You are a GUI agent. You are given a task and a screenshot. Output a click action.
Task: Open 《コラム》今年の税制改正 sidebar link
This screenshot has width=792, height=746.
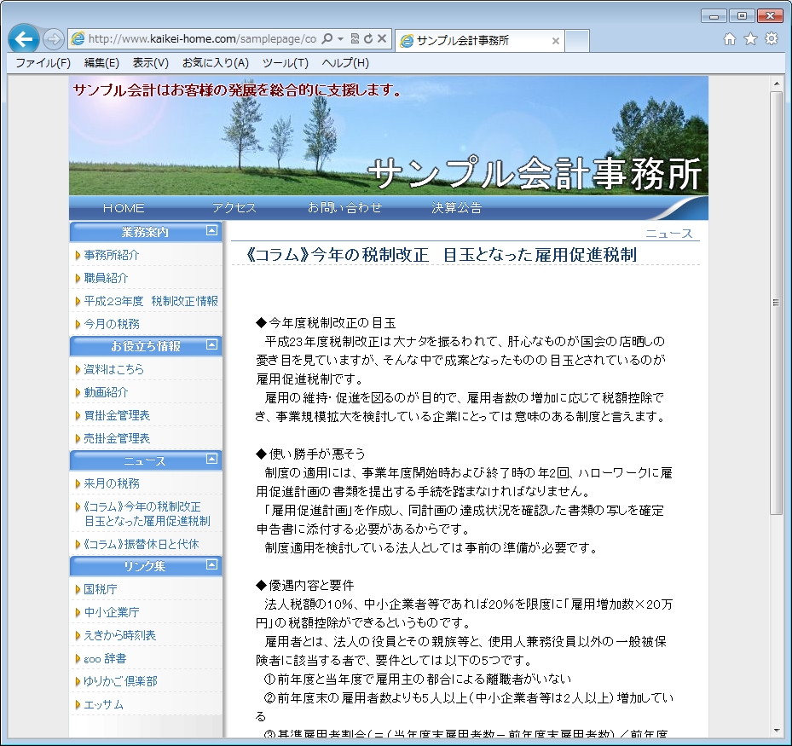(x=146, y=513)
